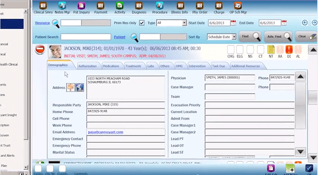Open the Diagnosis toolbar icon
Image resolution: width=318 pixels, height=175 pixels.
[x=139, y=6]
